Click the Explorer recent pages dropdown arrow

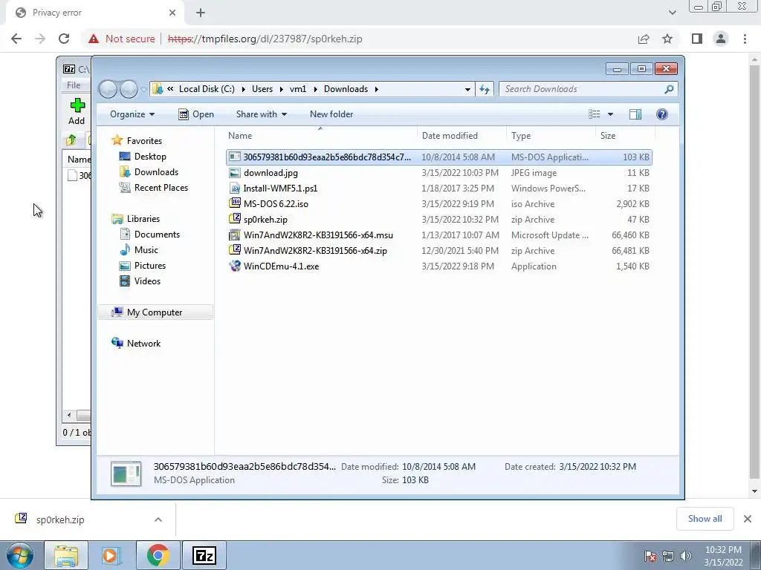[143, 90]
